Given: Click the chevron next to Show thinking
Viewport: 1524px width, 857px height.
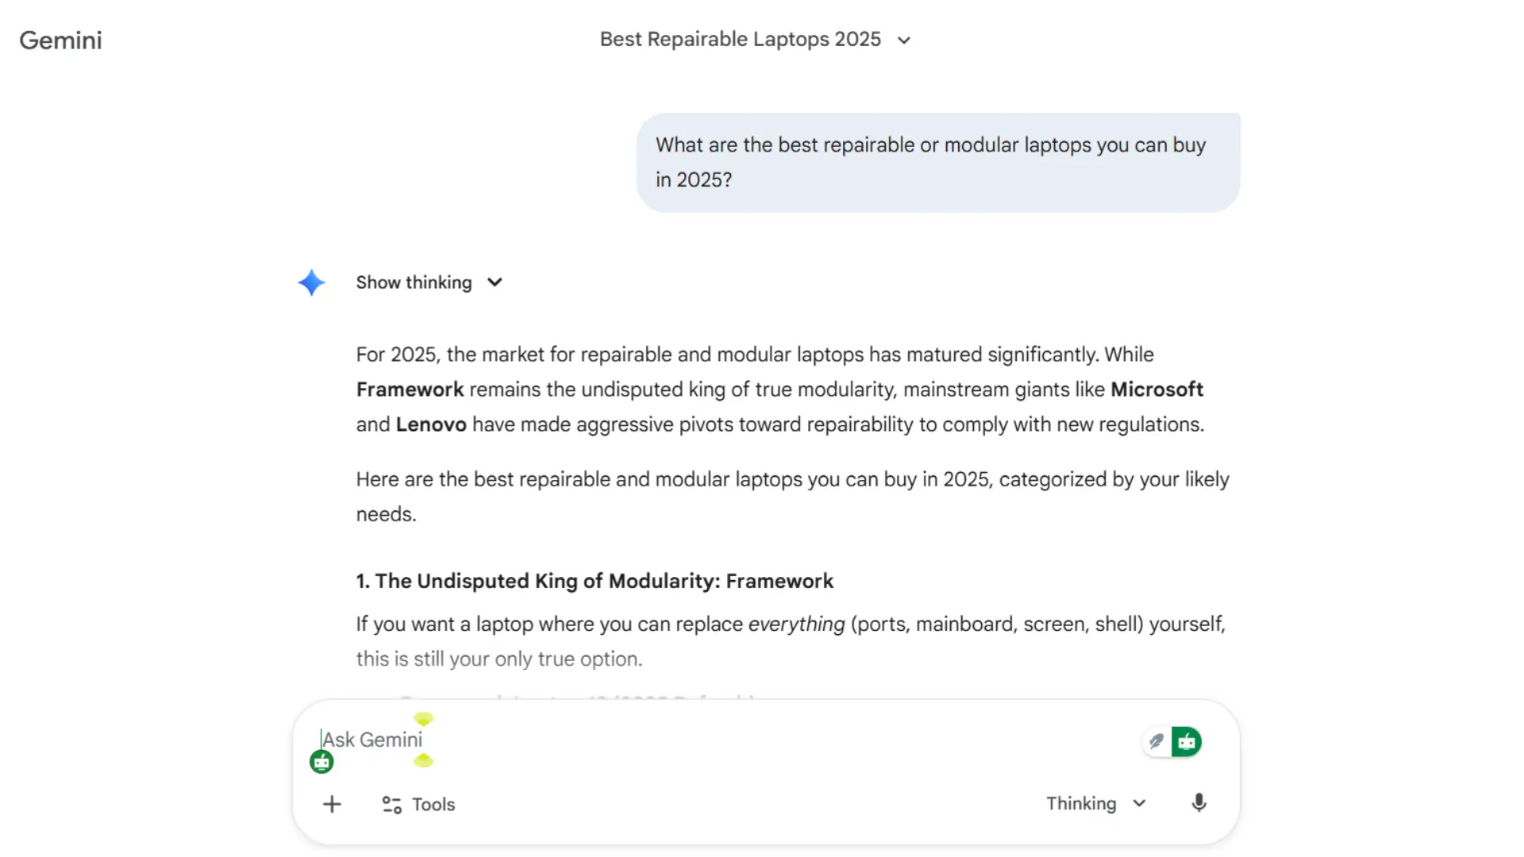Looking at the screenshot, I should coord(495,282).
